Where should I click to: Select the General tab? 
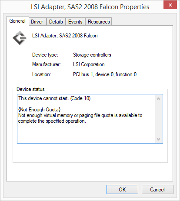[17, 21]
